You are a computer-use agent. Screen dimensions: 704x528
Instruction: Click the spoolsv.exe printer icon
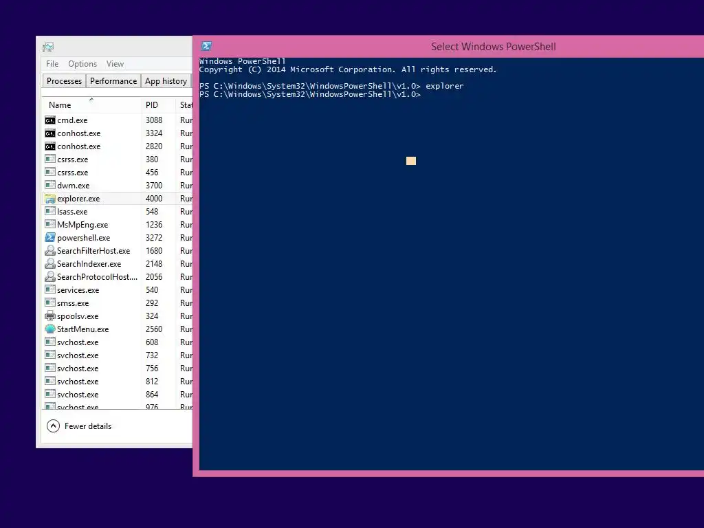point(49,316)
